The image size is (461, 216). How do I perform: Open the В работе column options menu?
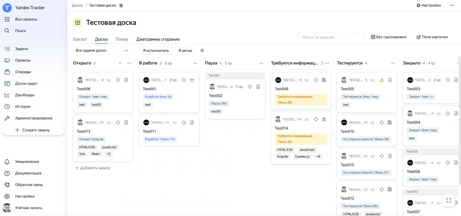point(195,63)
